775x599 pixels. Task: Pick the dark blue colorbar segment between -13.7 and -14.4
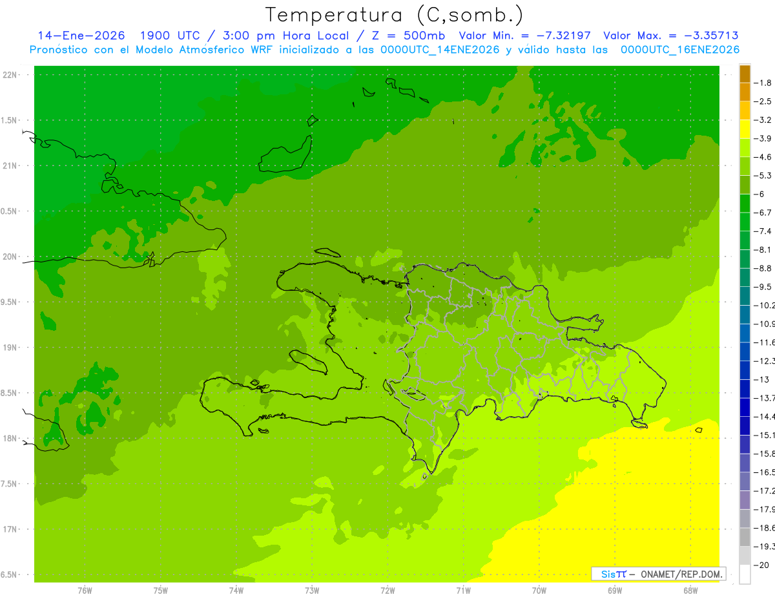click(745, 407)
